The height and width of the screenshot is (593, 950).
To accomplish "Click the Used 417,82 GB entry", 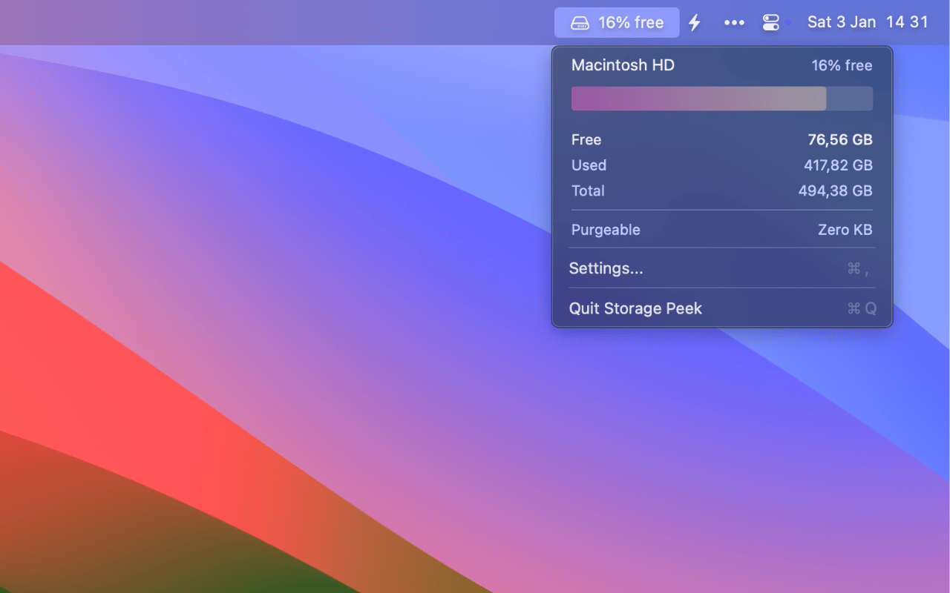I will [x=837, y=165].
